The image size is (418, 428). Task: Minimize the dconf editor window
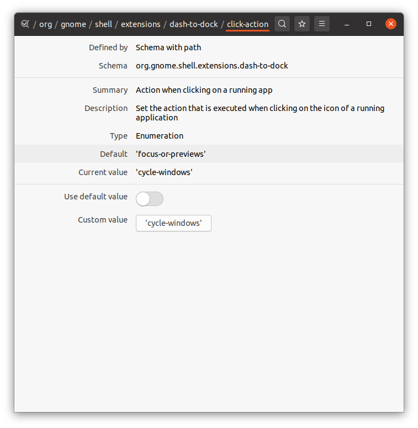click(x=347, y=24)
